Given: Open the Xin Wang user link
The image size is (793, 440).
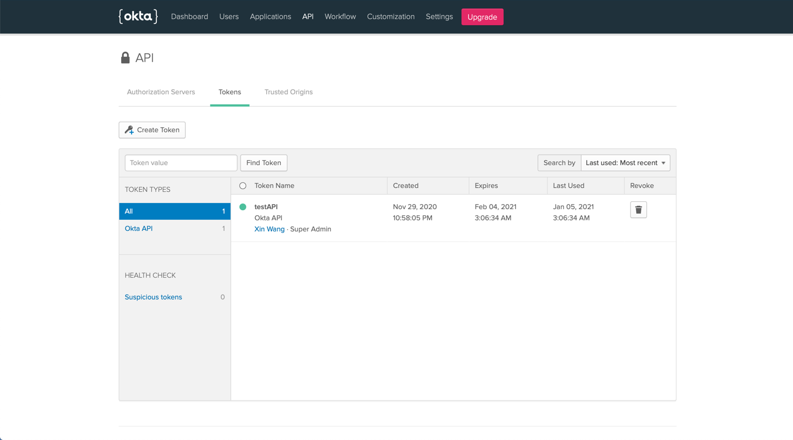Looking at the screenshot, I should point(269,229).
